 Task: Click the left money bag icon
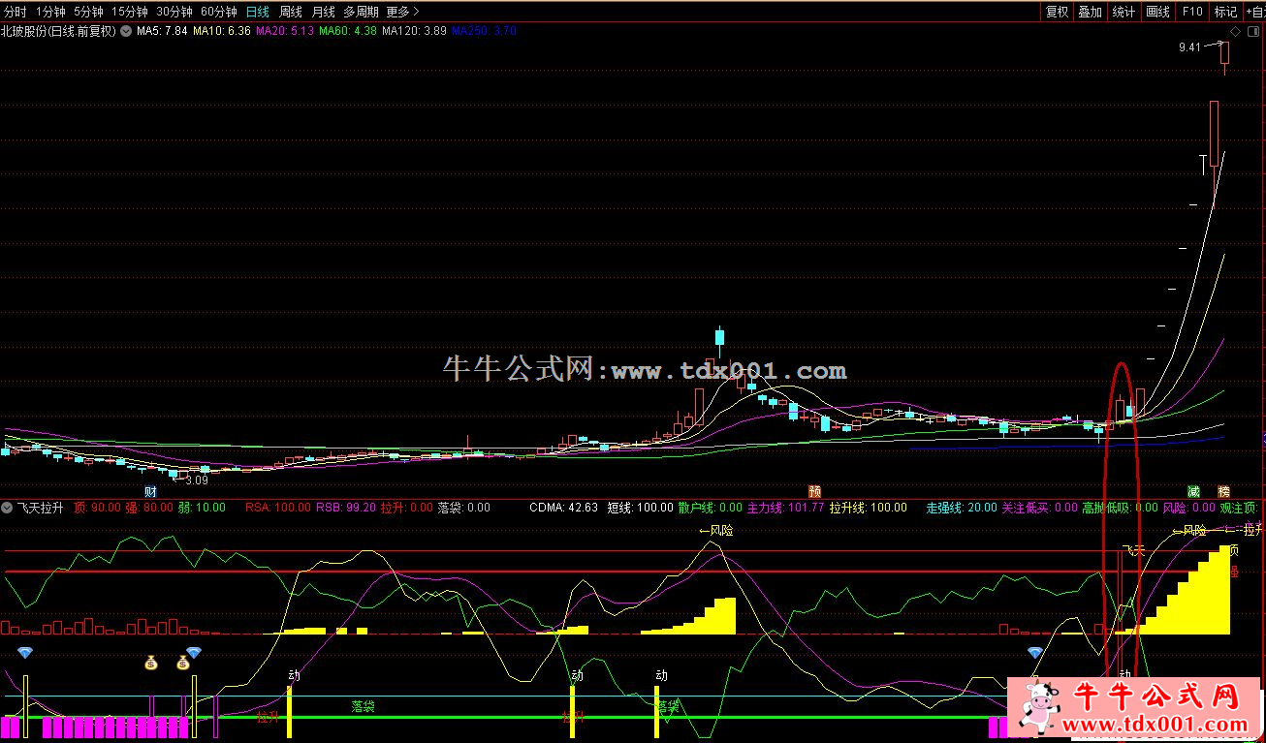[151, 663]
